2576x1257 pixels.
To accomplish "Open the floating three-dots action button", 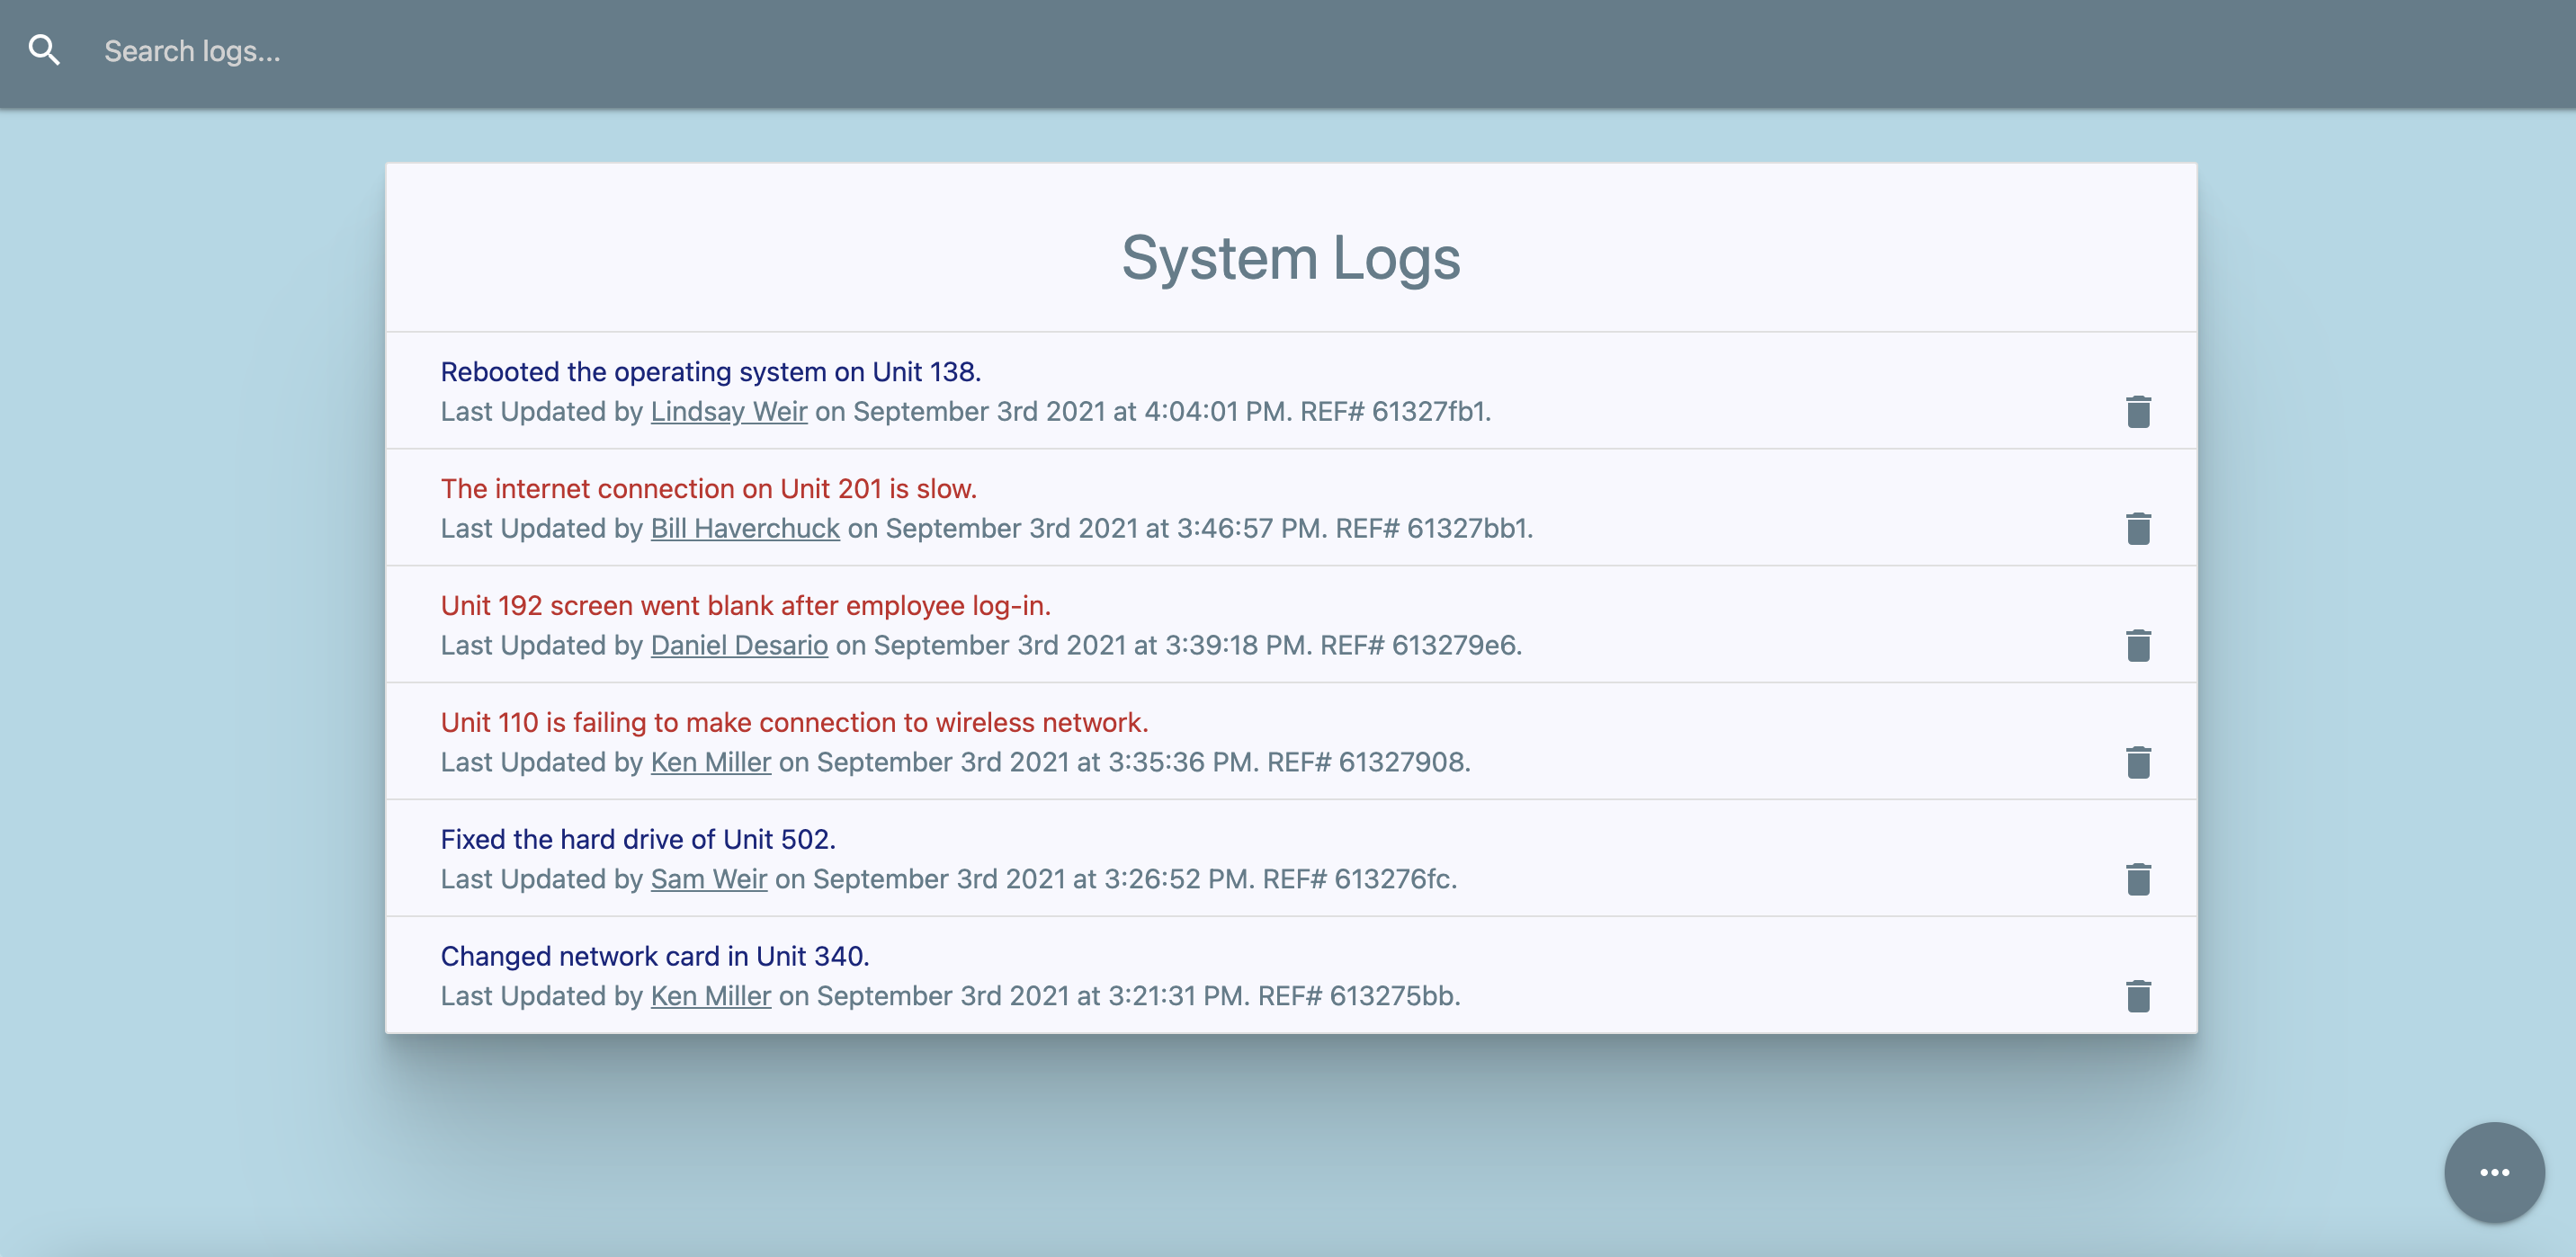I will point(2494,1172).
